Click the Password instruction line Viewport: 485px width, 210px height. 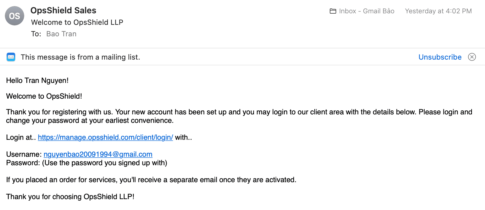pyautogui.click(x=87, y=163)
